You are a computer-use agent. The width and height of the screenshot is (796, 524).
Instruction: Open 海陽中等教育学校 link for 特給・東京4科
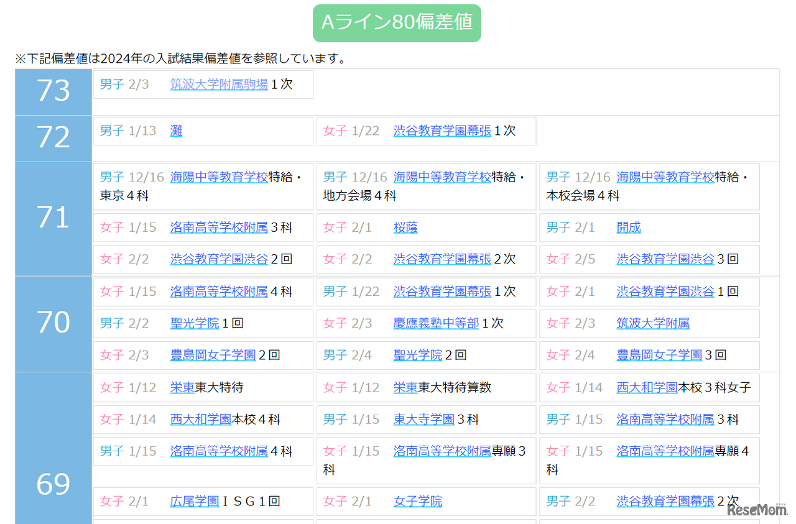(219, 177)
